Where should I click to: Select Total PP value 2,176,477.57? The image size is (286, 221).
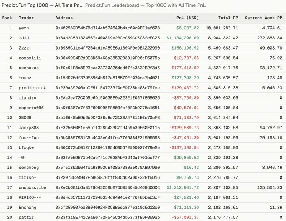(223, 217)
